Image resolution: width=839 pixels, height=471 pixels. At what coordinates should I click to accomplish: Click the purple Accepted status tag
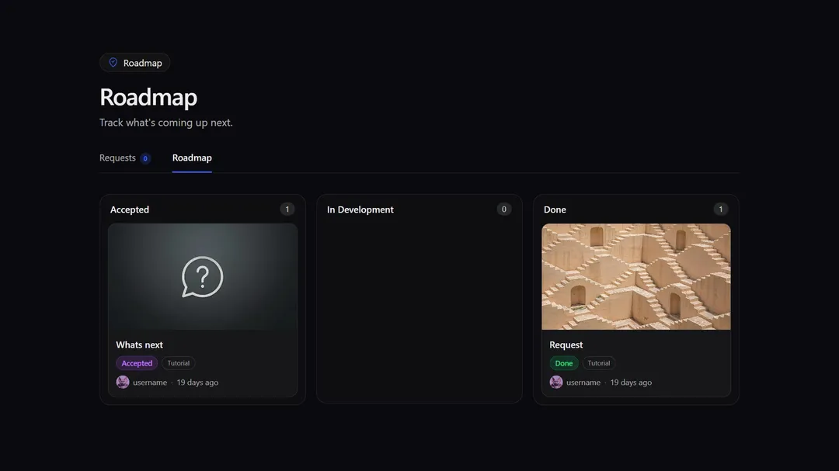point(137,363)
